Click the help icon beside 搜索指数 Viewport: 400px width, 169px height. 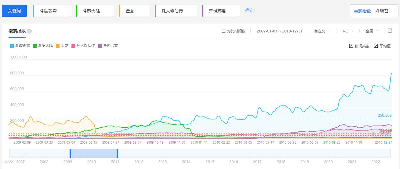[29, 31]
